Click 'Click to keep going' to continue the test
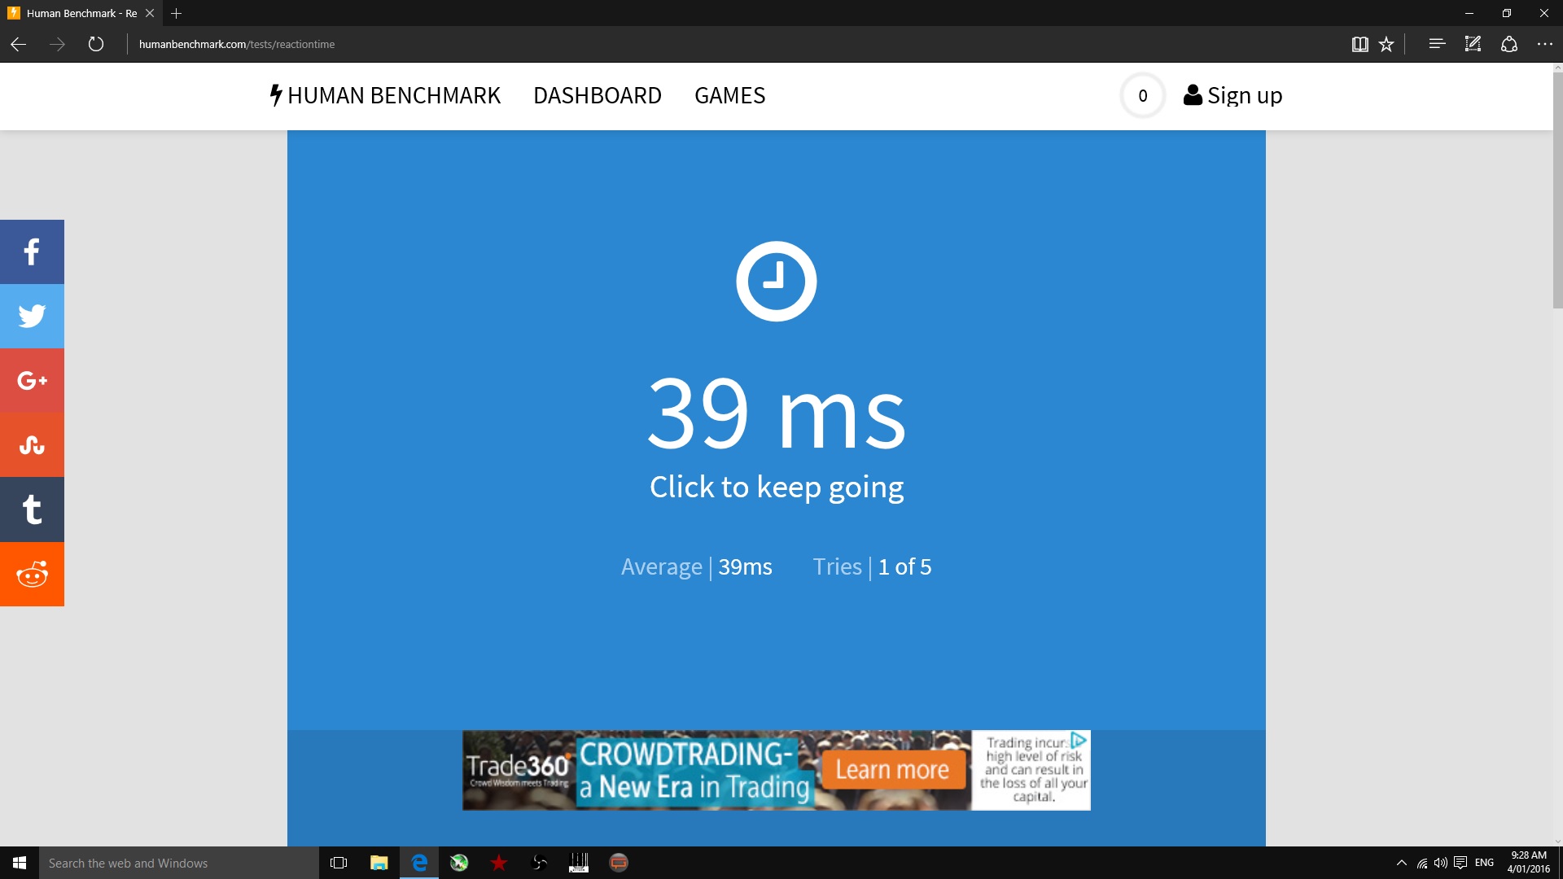The image size is (1563, 879). coord(776,487)
